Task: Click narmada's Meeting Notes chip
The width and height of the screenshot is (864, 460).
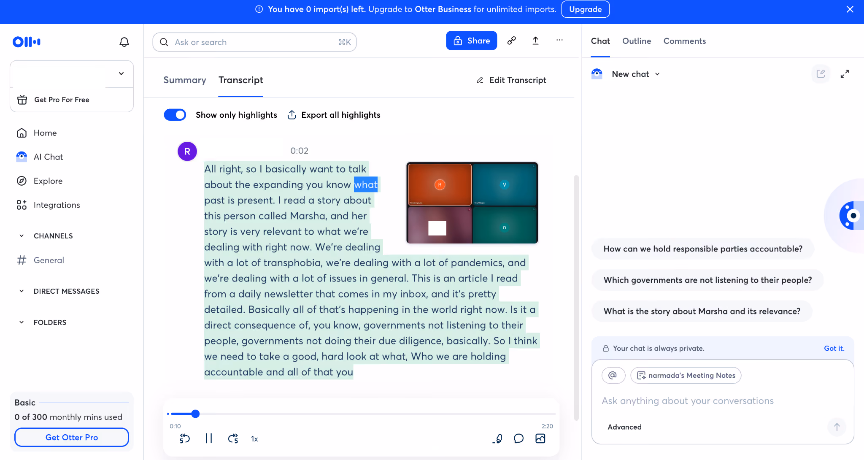Action: coord(686,375)
